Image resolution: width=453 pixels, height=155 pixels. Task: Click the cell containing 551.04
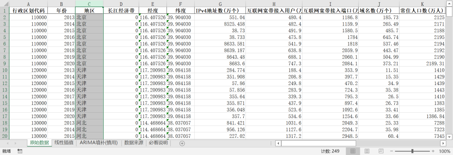pyautogui.click(x=220, y=17)
